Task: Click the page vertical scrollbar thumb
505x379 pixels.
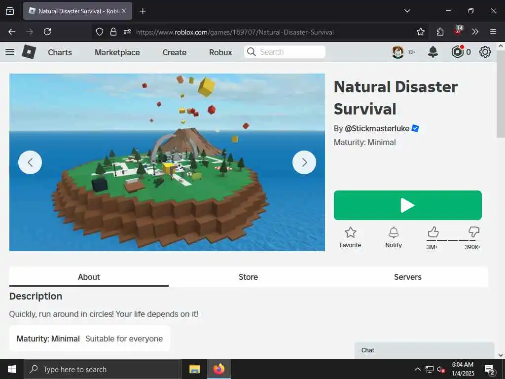Action: (501, 93)
